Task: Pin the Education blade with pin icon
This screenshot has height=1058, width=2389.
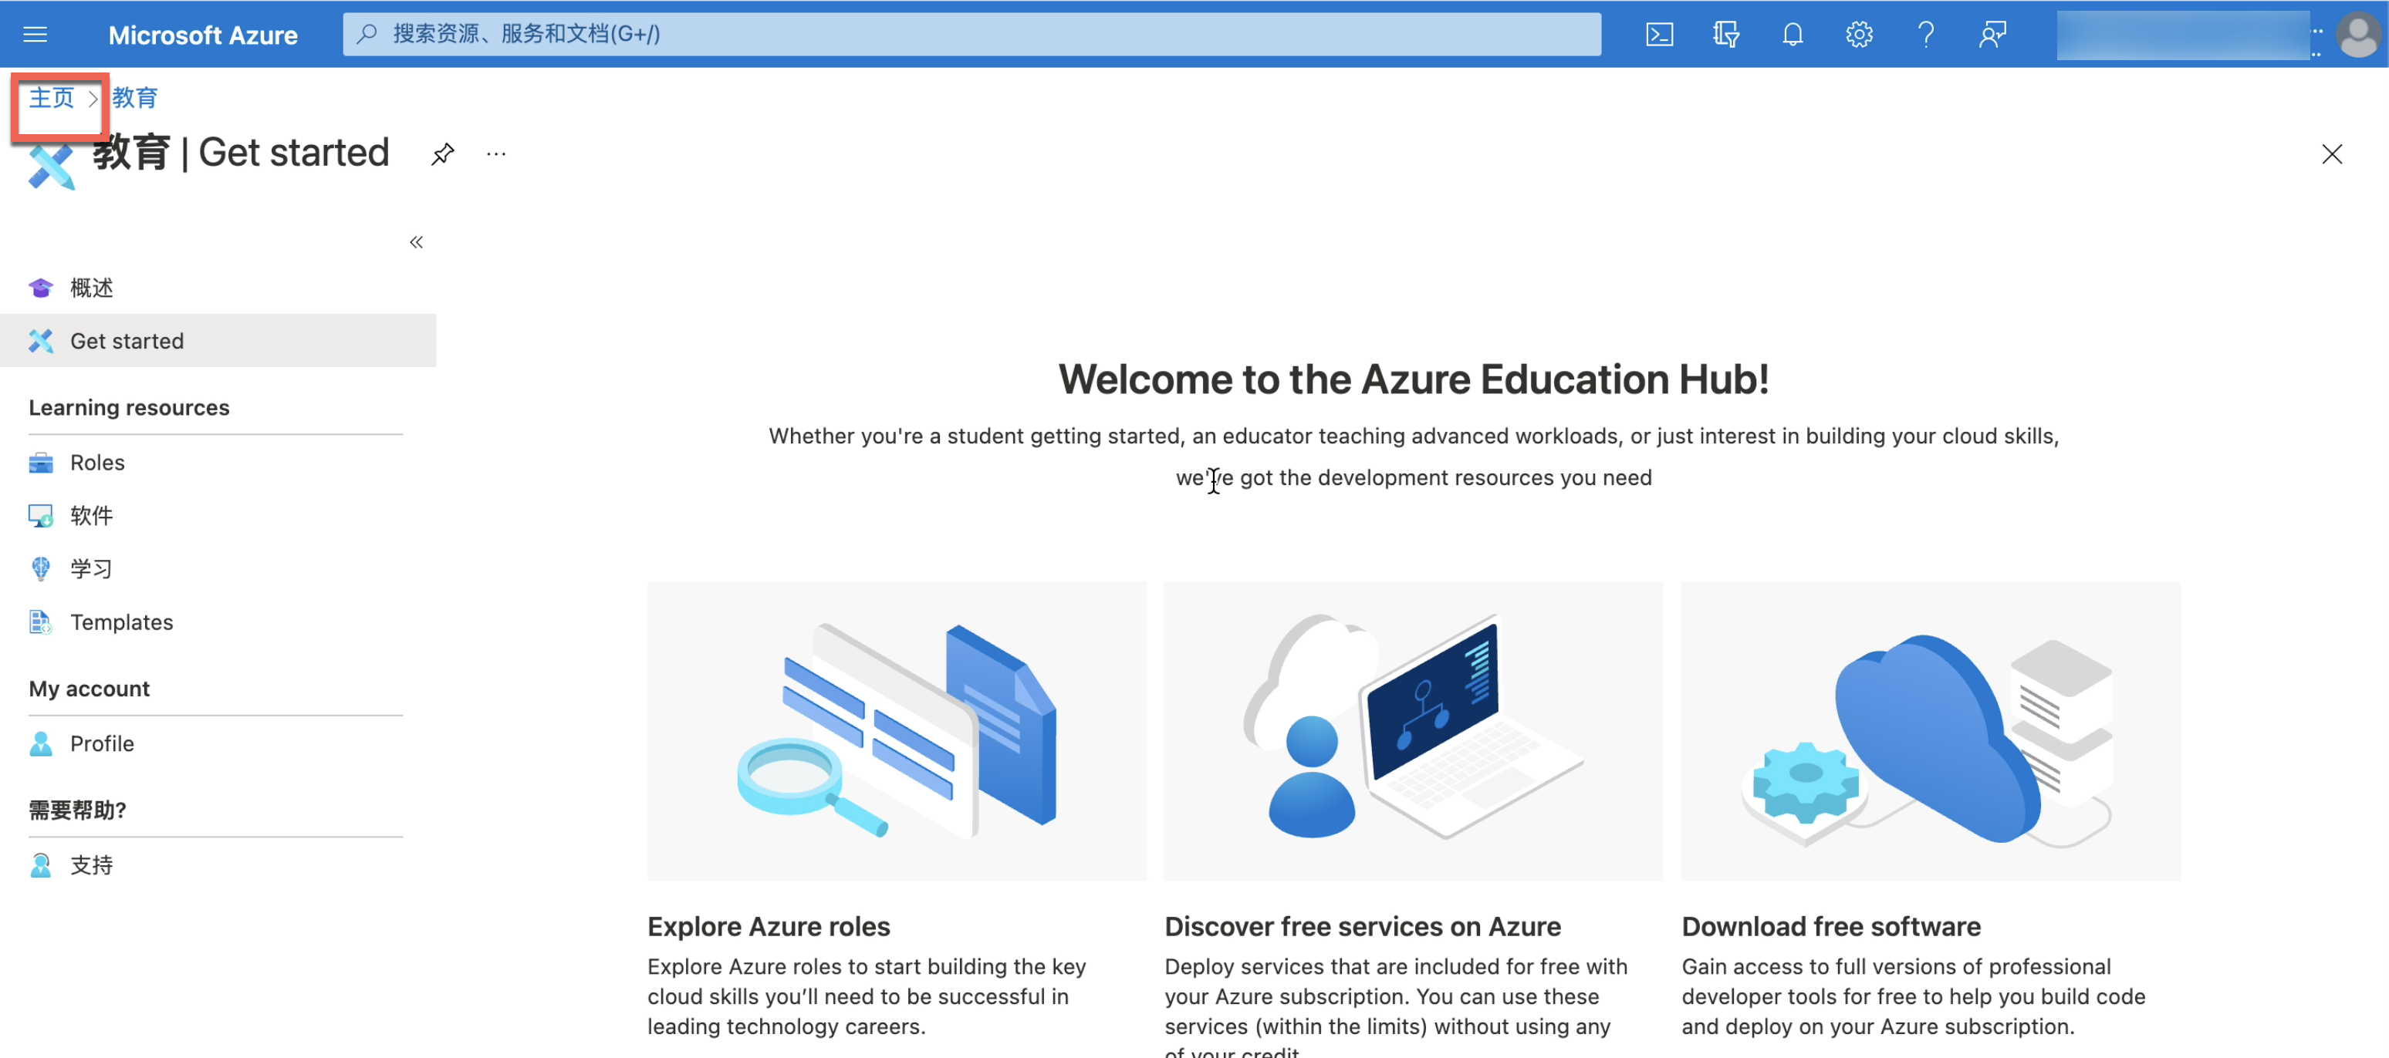Action: click(442, 153)
